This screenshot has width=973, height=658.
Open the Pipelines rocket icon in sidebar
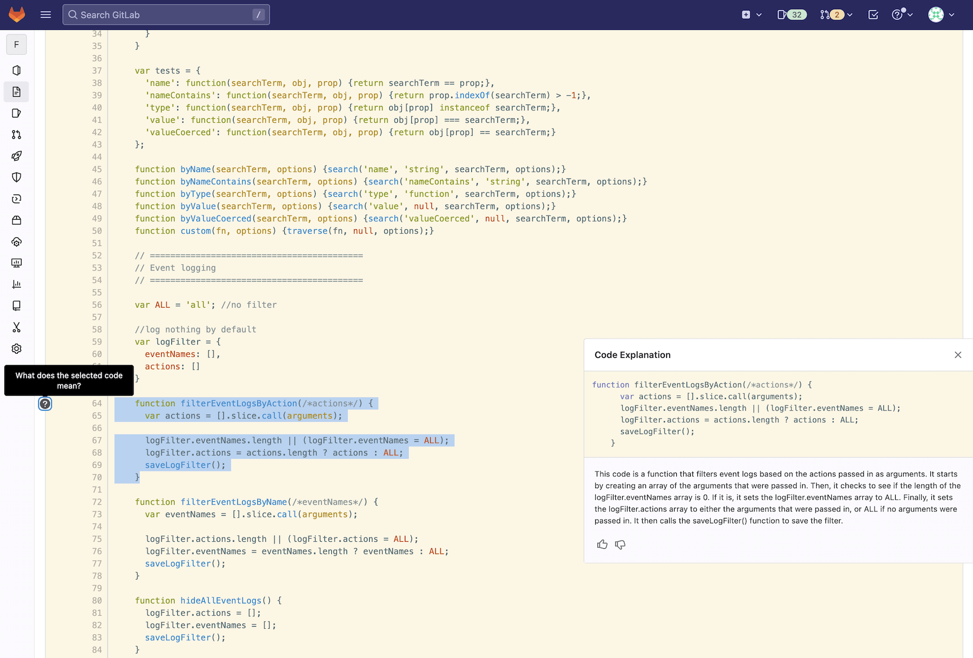tap(16, 156)
